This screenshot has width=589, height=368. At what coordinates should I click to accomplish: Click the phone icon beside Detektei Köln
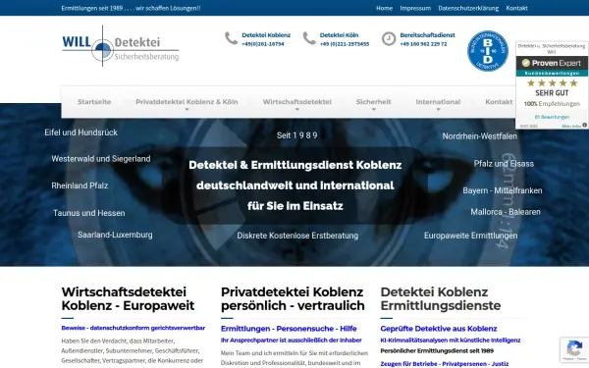309,38
